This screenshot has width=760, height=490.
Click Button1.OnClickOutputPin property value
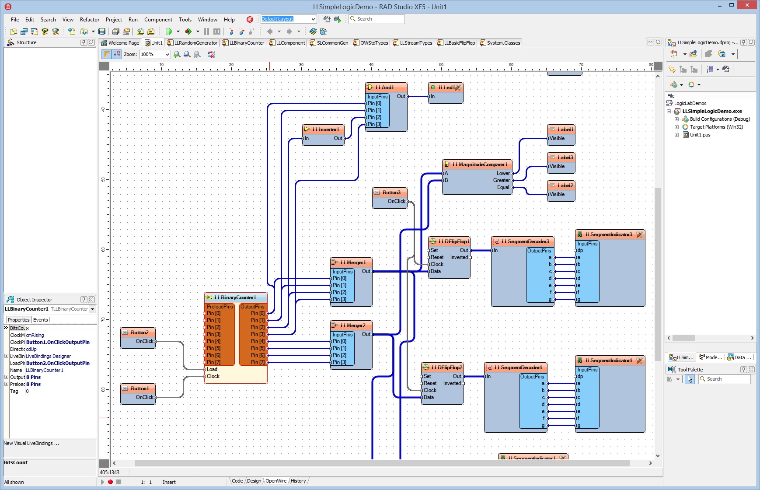pyautogui.click(x=58, y=342)
